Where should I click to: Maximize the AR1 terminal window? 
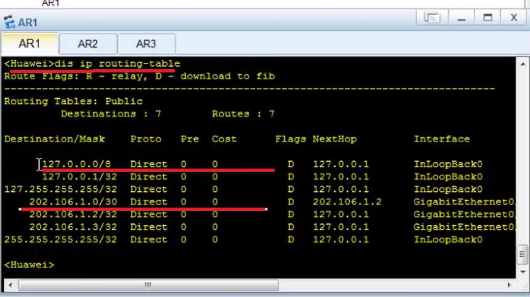(488, 18)
